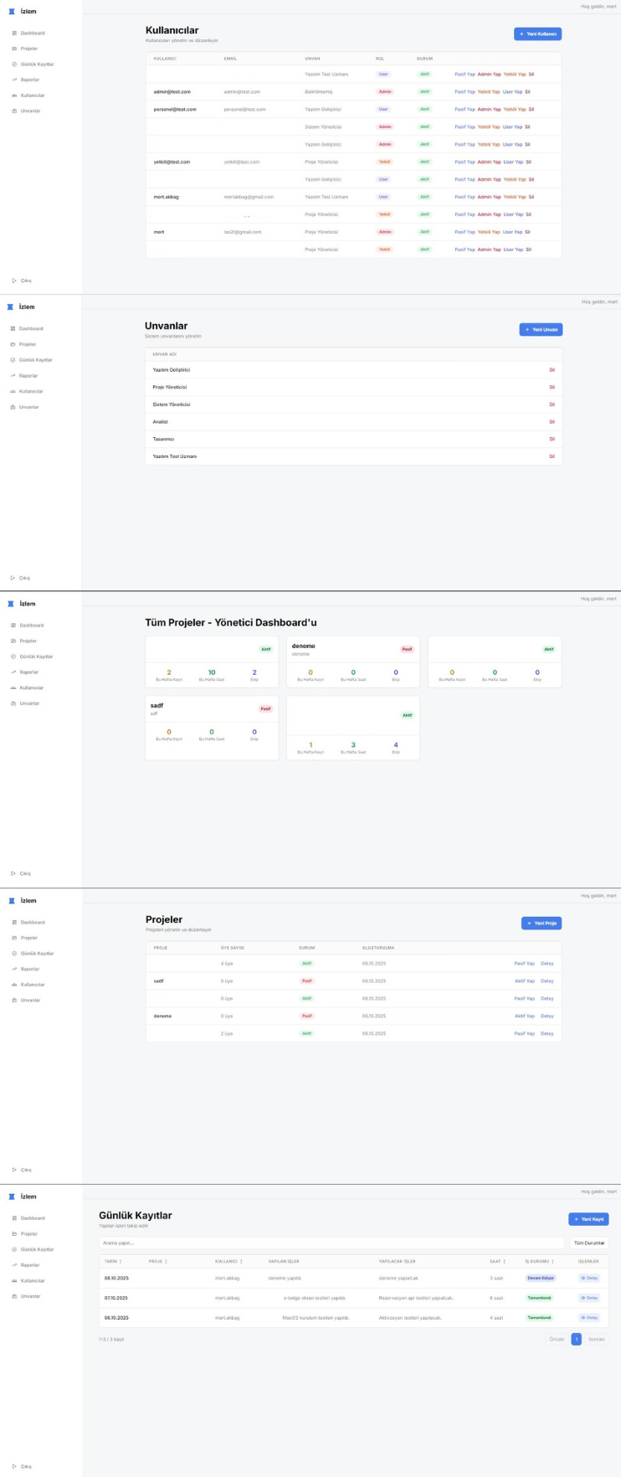Sort daily records by the TARİH column
The height and width of the screenshot is (1477, 621).
113,1261
